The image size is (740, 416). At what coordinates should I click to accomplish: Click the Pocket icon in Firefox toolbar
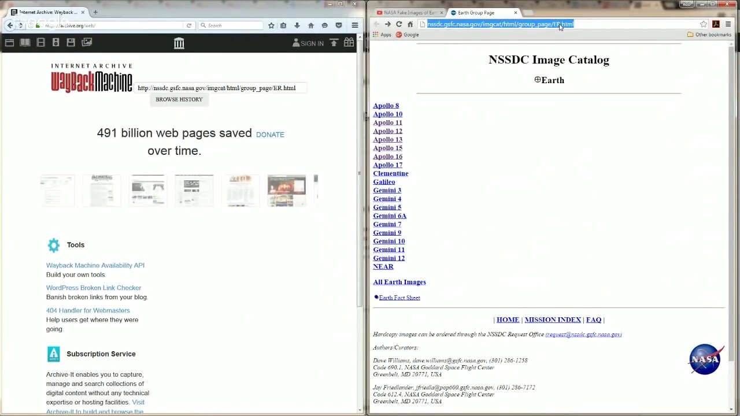point(338,25)
